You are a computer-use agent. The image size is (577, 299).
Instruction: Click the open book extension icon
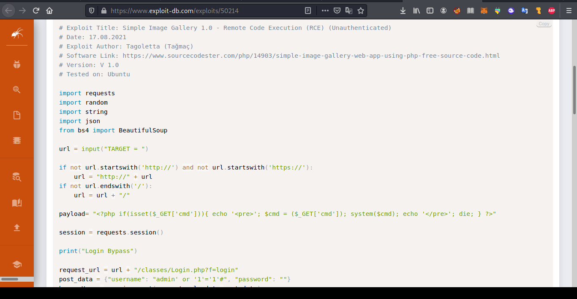471,11
